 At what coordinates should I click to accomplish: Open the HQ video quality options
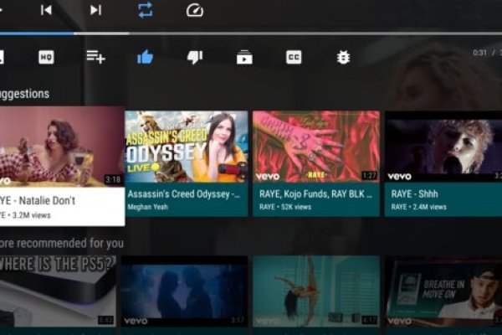coord(46,57)
